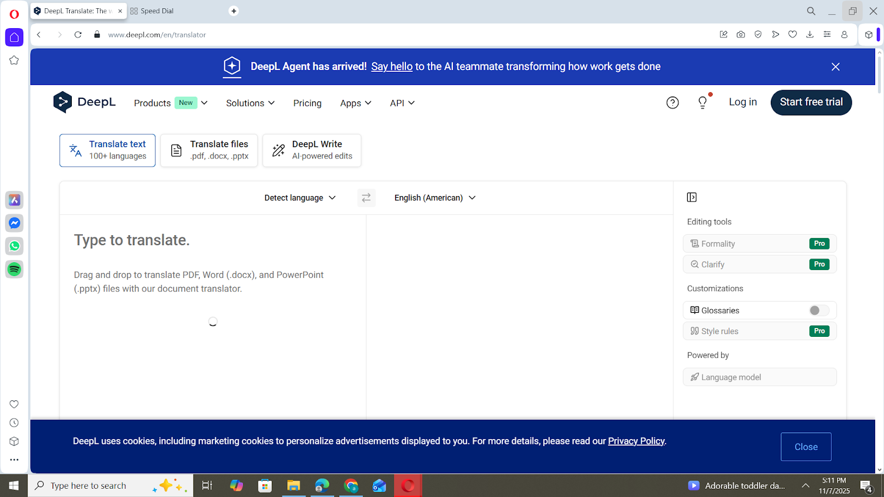Select the DeepL Write tab
Viewport: 884px width, 497px height.
(312, 150)
